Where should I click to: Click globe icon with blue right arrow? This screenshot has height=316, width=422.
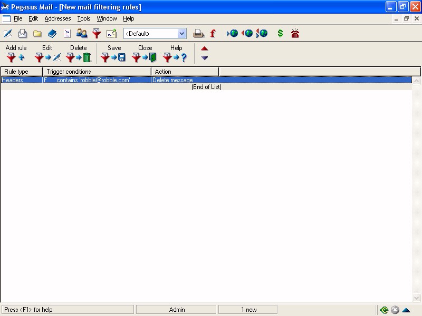pos(233,34)
